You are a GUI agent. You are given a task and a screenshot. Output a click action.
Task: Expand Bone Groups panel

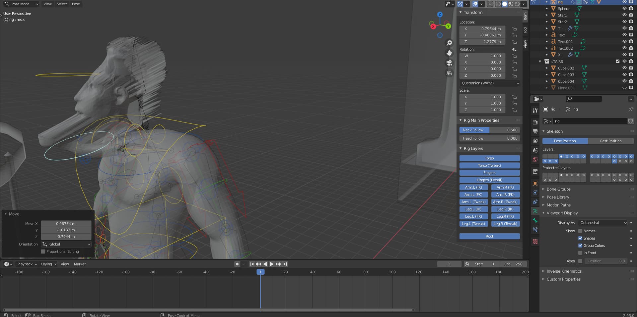(x=559, y=189)
